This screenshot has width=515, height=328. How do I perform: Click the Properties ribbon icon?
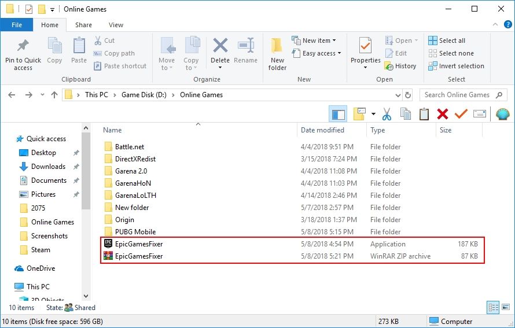365,45
